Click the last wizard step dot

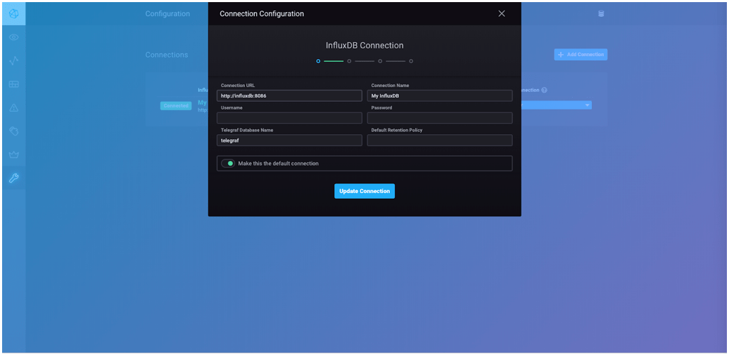[x=411, y=61]
